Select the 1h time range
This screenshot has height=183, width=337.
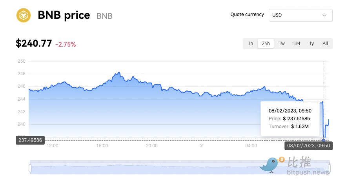click(250, 43)
